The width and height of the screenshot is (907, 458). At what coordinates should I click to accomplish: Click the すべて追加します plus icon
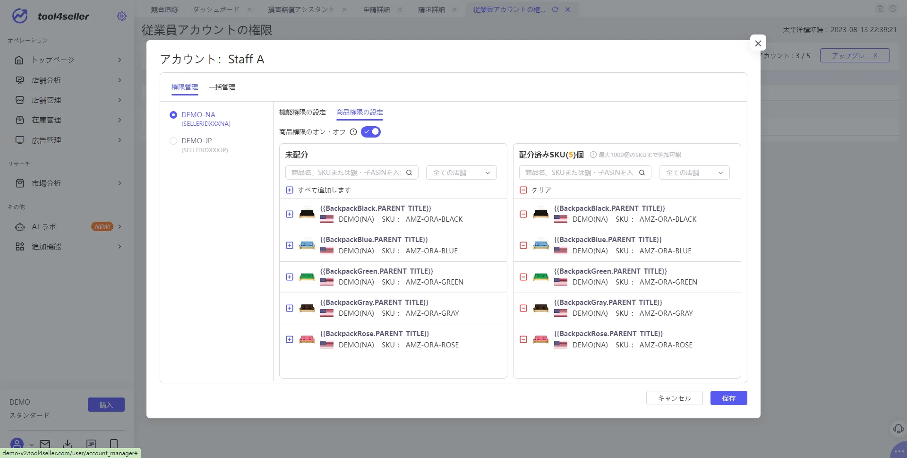[x=290, y=190]
